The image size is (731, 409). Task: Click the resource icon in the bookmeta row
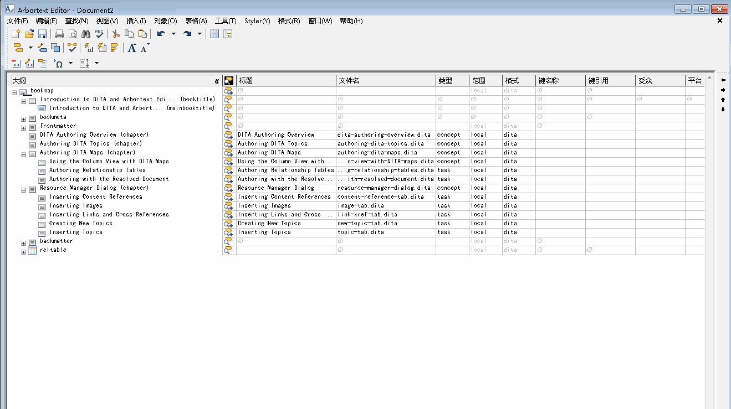(228, 117)
